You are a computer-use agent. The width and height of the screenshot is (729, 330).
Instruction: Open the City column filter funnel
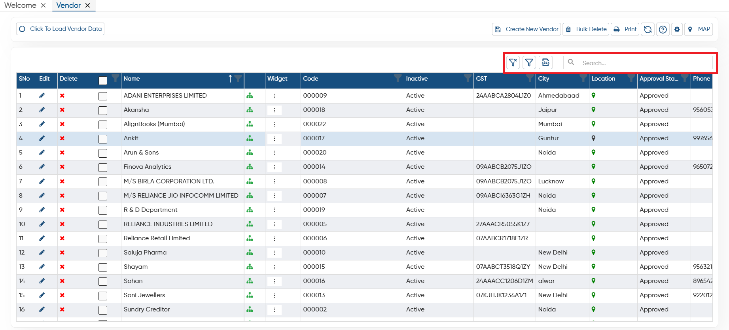(583, 78)
